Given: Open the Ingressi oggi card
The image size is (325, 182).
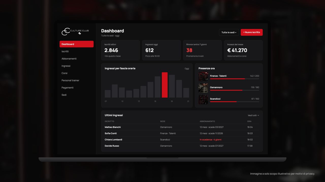Looking at the screenshot, I should click(x=161, y=50).
